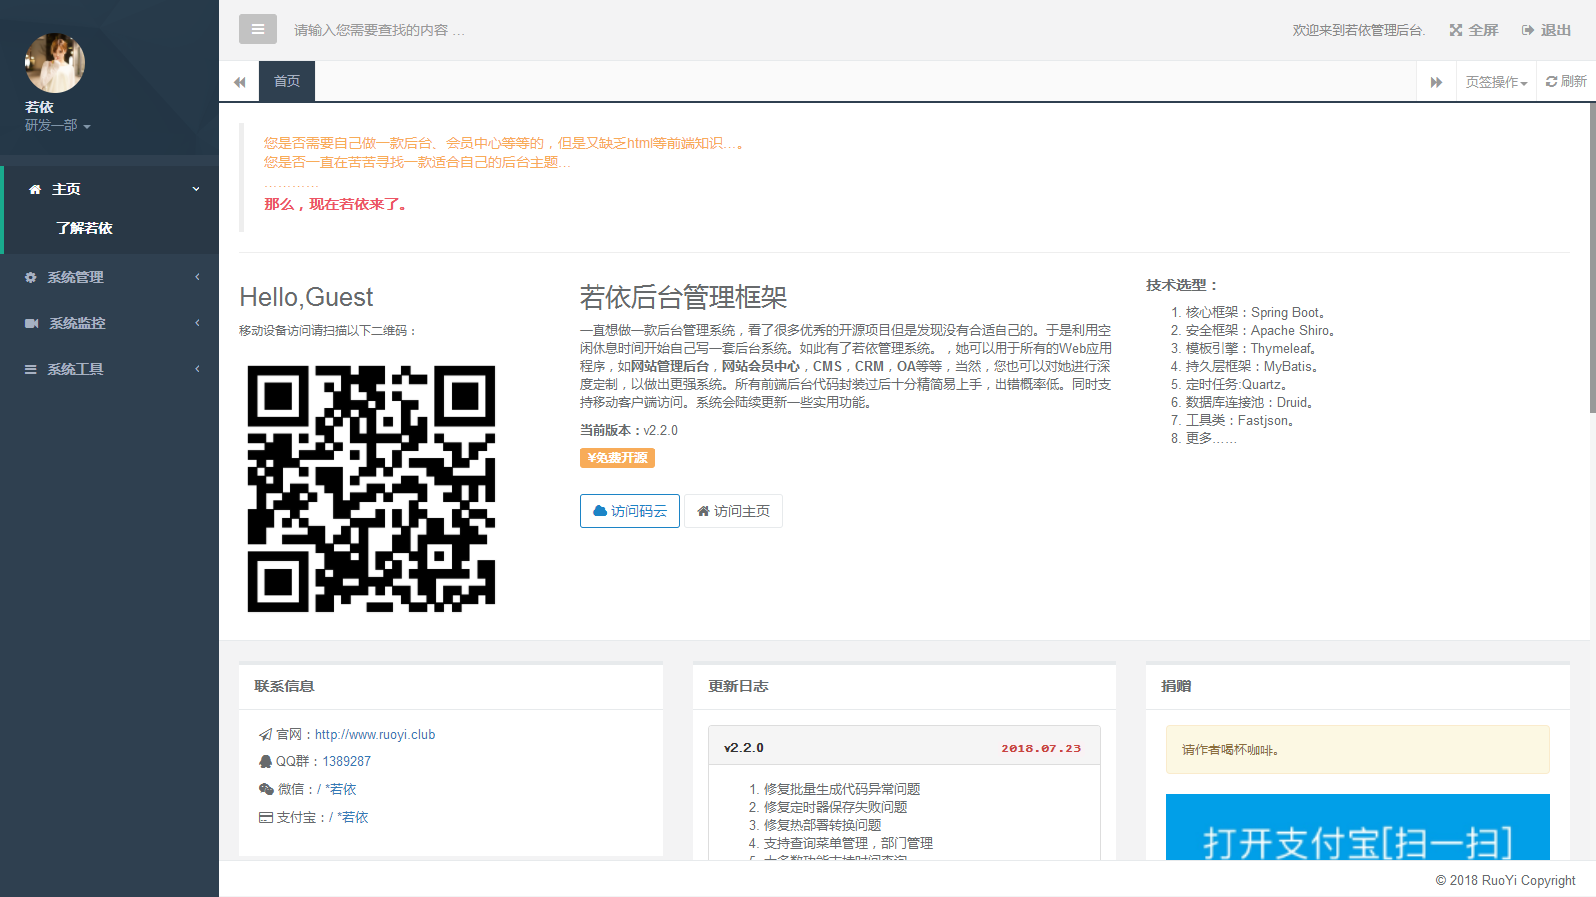Click the home icon in 访问主页
The height and width of the screenshot is (897, 1596).
click(x=703, y=511)
